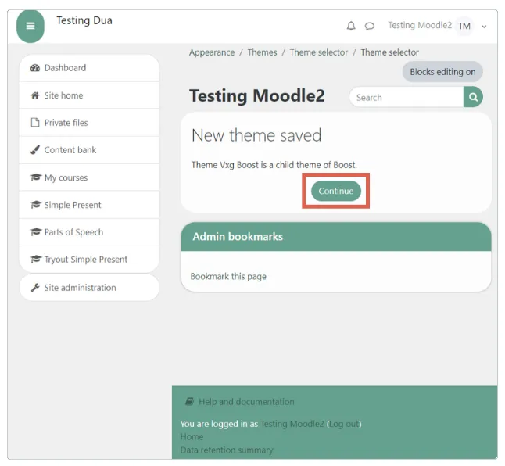Open the Simple Present course link
The width and height of the screenshot is (505, 466).
coord(89,205)
